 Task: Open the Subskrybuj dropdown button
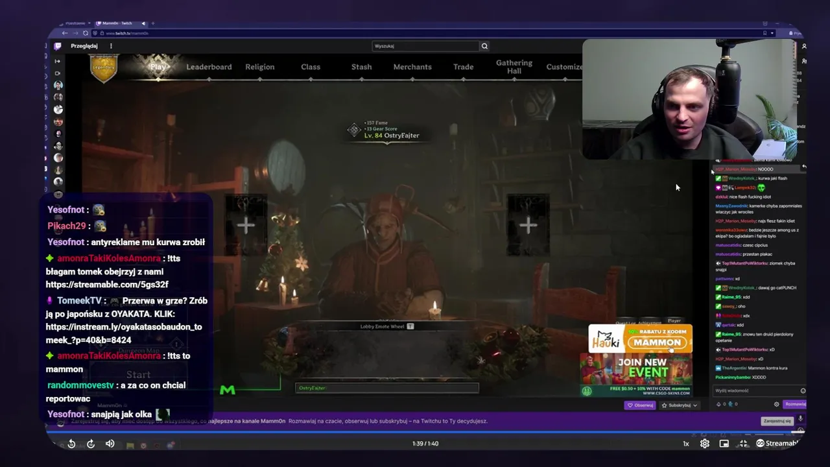click(679, 405)
